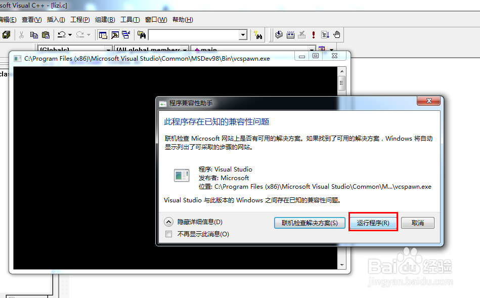
Task: Click the Go debug icon
Action: tap(325, 35)
